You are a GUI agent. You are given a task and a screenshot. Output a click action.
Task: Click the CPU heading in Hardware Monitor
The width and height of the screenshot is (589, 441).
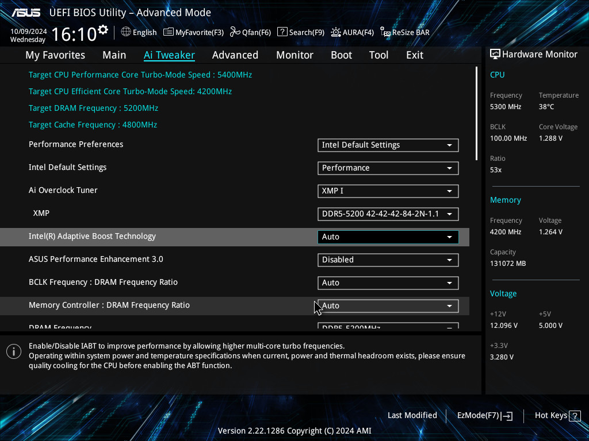click(x=497, y=75)
